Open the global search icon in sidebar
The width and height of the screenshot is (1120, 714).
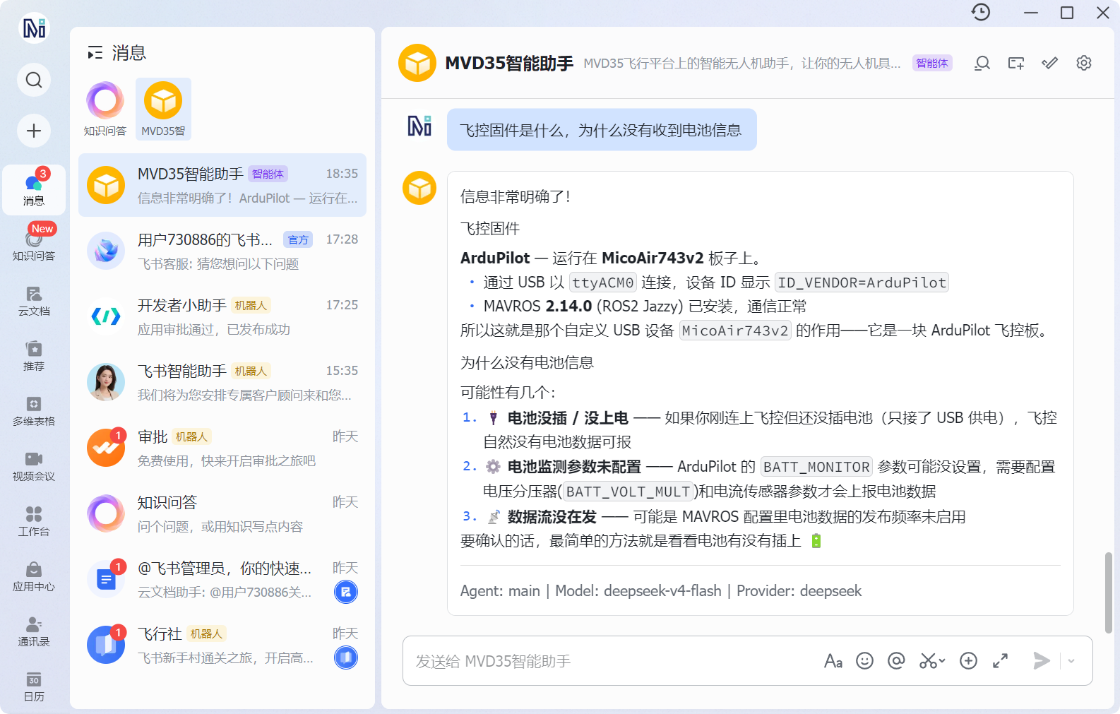tap(34, 80)
